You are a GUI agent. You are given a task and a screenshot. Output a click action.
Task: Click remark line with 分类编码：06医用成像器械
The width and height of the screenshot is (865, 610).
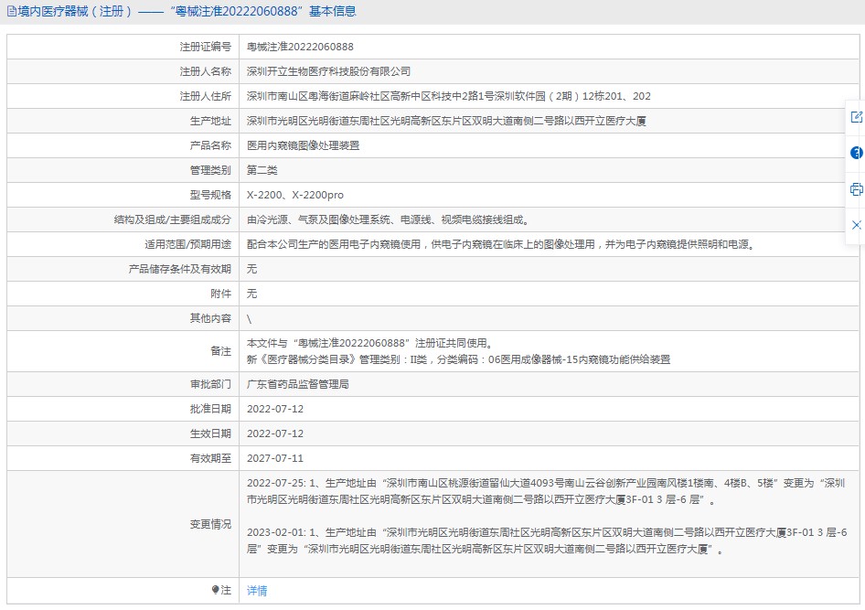tap(458, 359)
